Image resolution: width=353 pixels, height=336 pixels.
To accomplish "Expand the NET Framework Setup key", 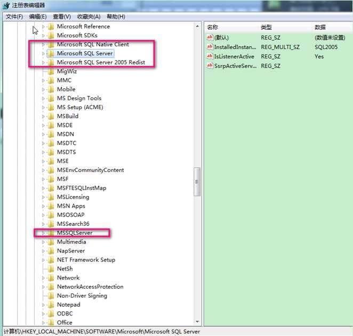I will click(43, 260).
